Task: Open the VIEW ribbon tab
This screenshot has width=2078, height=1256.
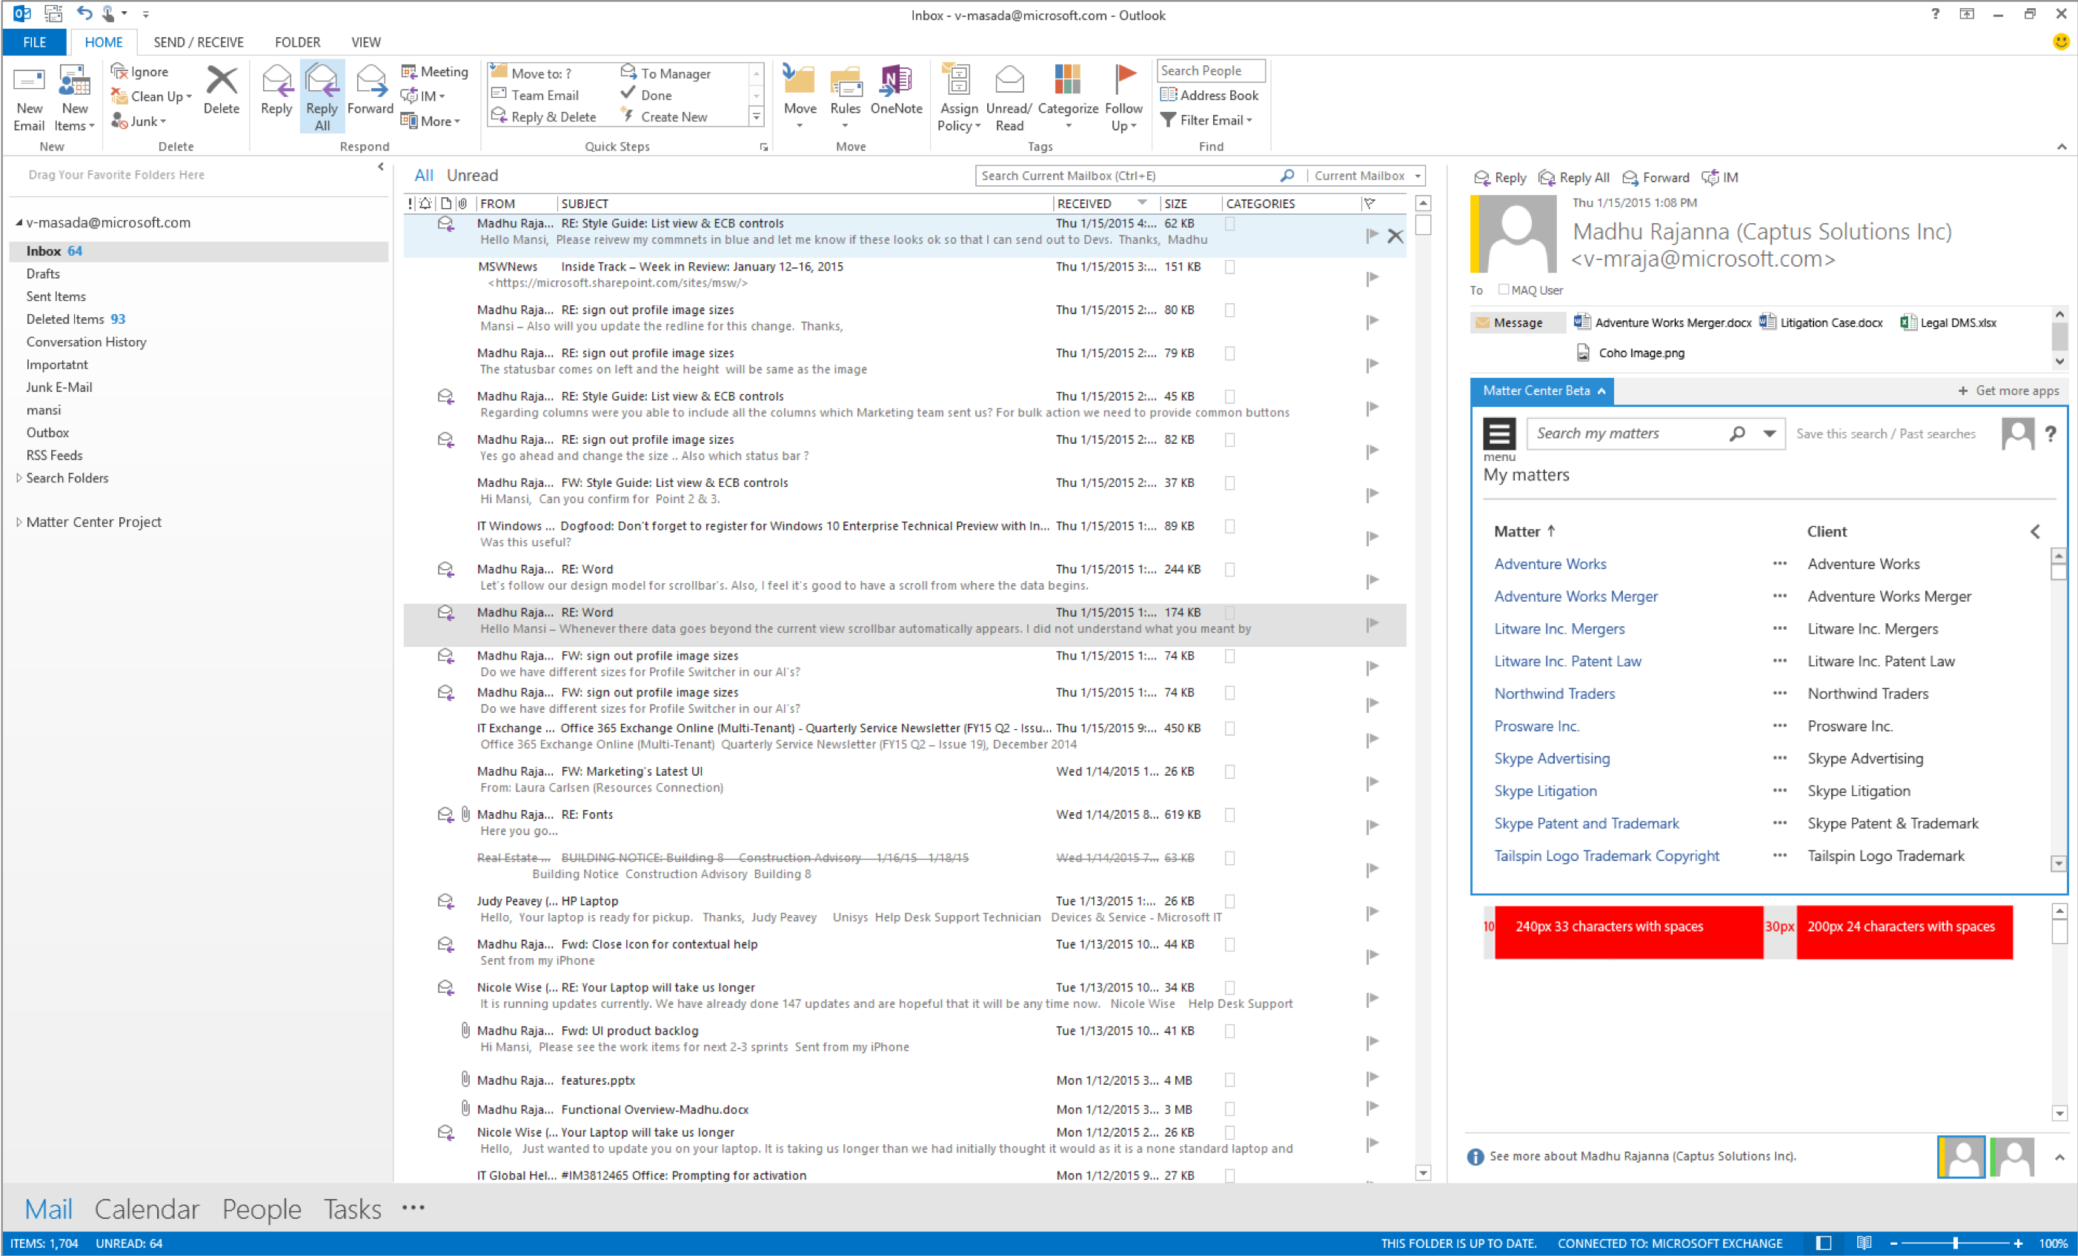Action: pyautogui.click(x=366, y=42)
